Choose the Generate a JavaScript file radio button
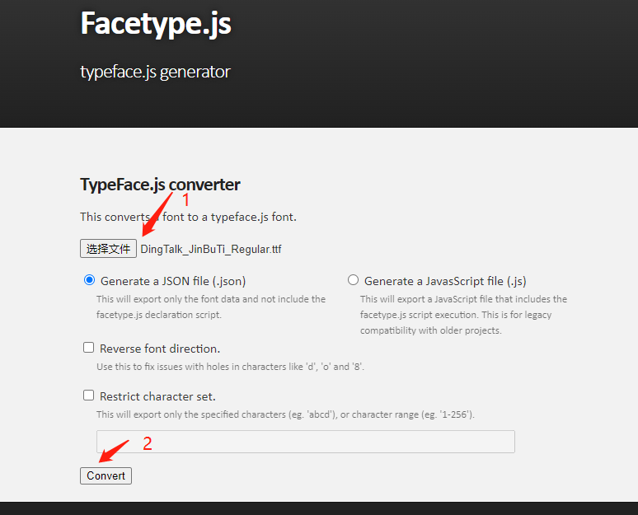 point(354,280)
